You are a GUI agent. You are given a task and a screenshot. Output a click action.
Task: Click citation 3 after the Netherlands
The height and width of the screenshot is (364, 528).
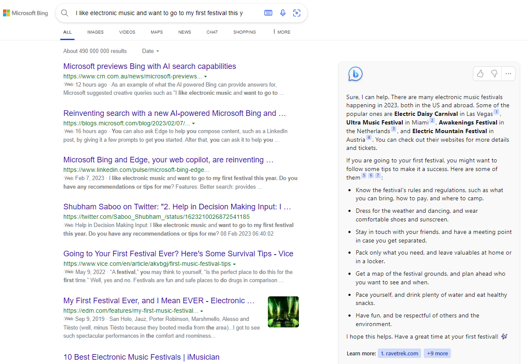click(393, 129)
